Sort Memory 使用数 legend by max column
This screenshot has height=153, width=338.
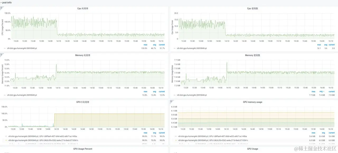tap(313, 92)
